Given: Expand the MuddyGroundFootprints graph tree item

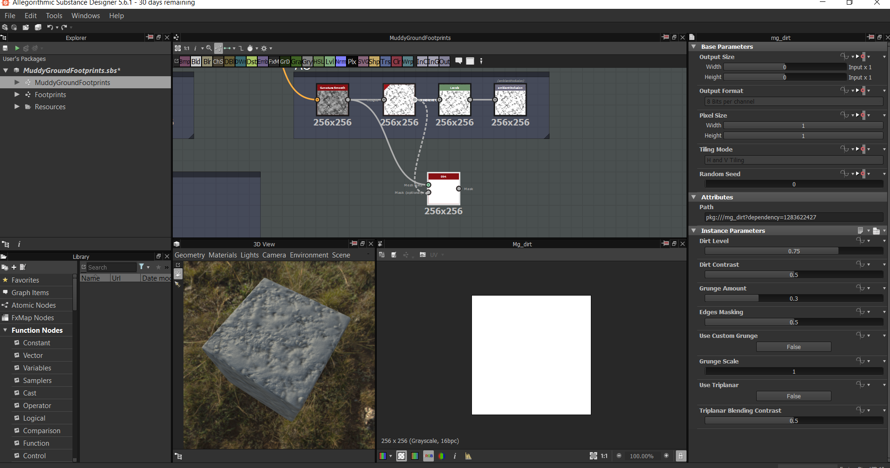Looking at the screenshot, I should point(17,82).
